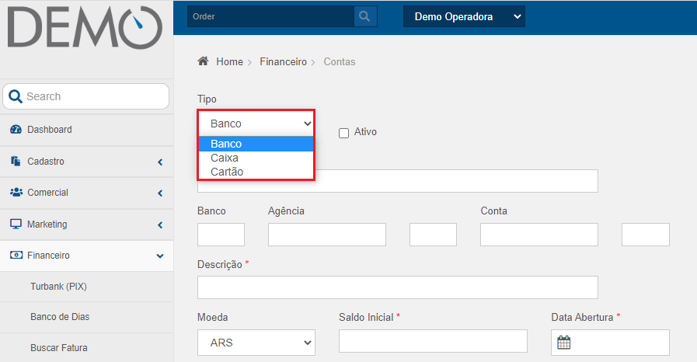This screenshot has height=362, width=697.
Task: Click the Agência number input field
Action: tap(326, 235)
